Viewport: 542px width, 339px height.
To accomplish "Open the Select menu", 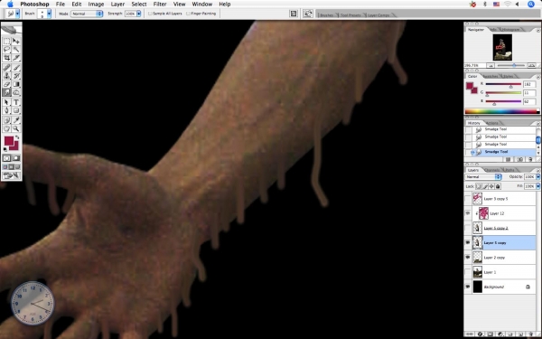I will pyautogui.click(x=139, y=5).
